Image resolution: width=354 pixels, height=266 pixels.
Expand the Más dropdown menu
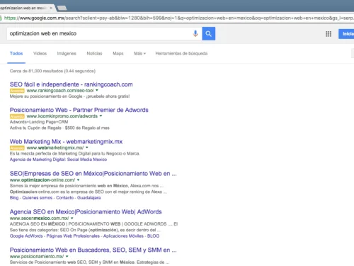point(139,53)
